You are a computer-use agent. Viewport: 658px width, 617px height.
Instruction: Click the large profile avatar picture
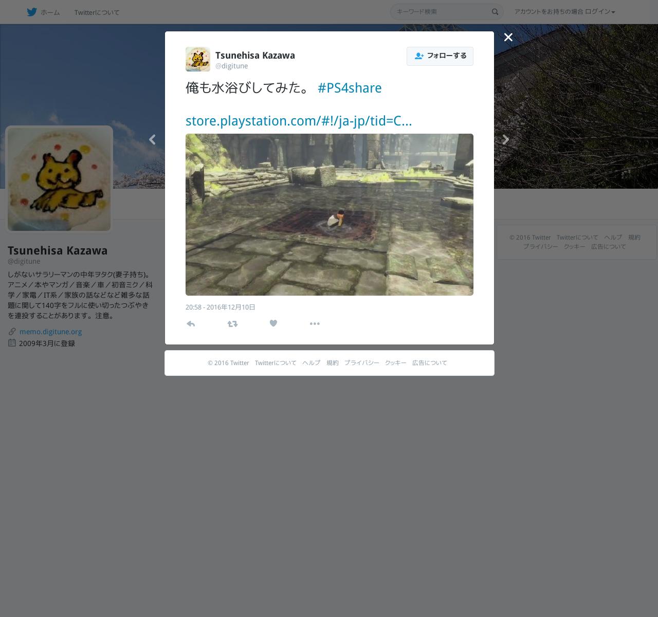pos(59,179)
